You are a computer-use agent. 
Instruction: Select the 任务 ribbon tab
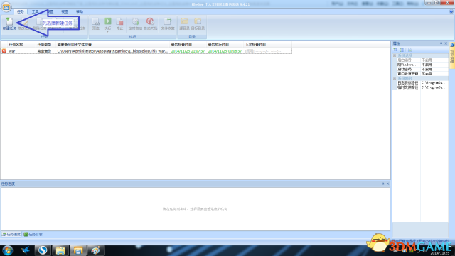click(x=21, y=11)
